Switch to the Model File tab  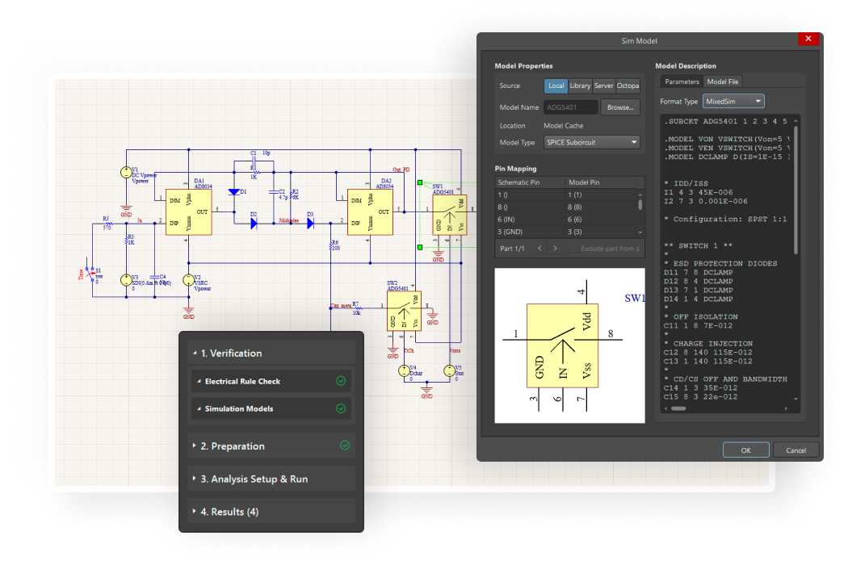722,81
